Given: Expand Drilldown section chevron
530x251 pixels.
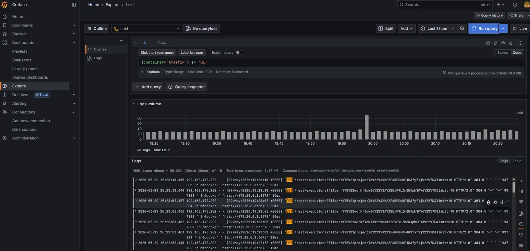Looking at the screenshot, I should [74, 95].
